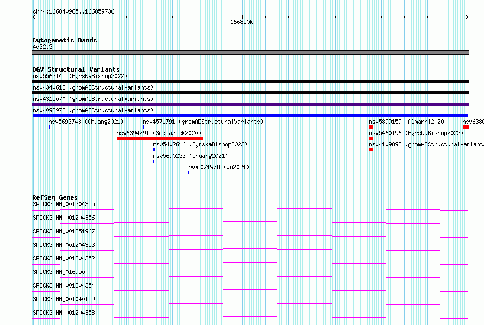Open transcript SPOCK3|NM_001204354
This screenshot has width=484, height=325.
pos(64,285)
